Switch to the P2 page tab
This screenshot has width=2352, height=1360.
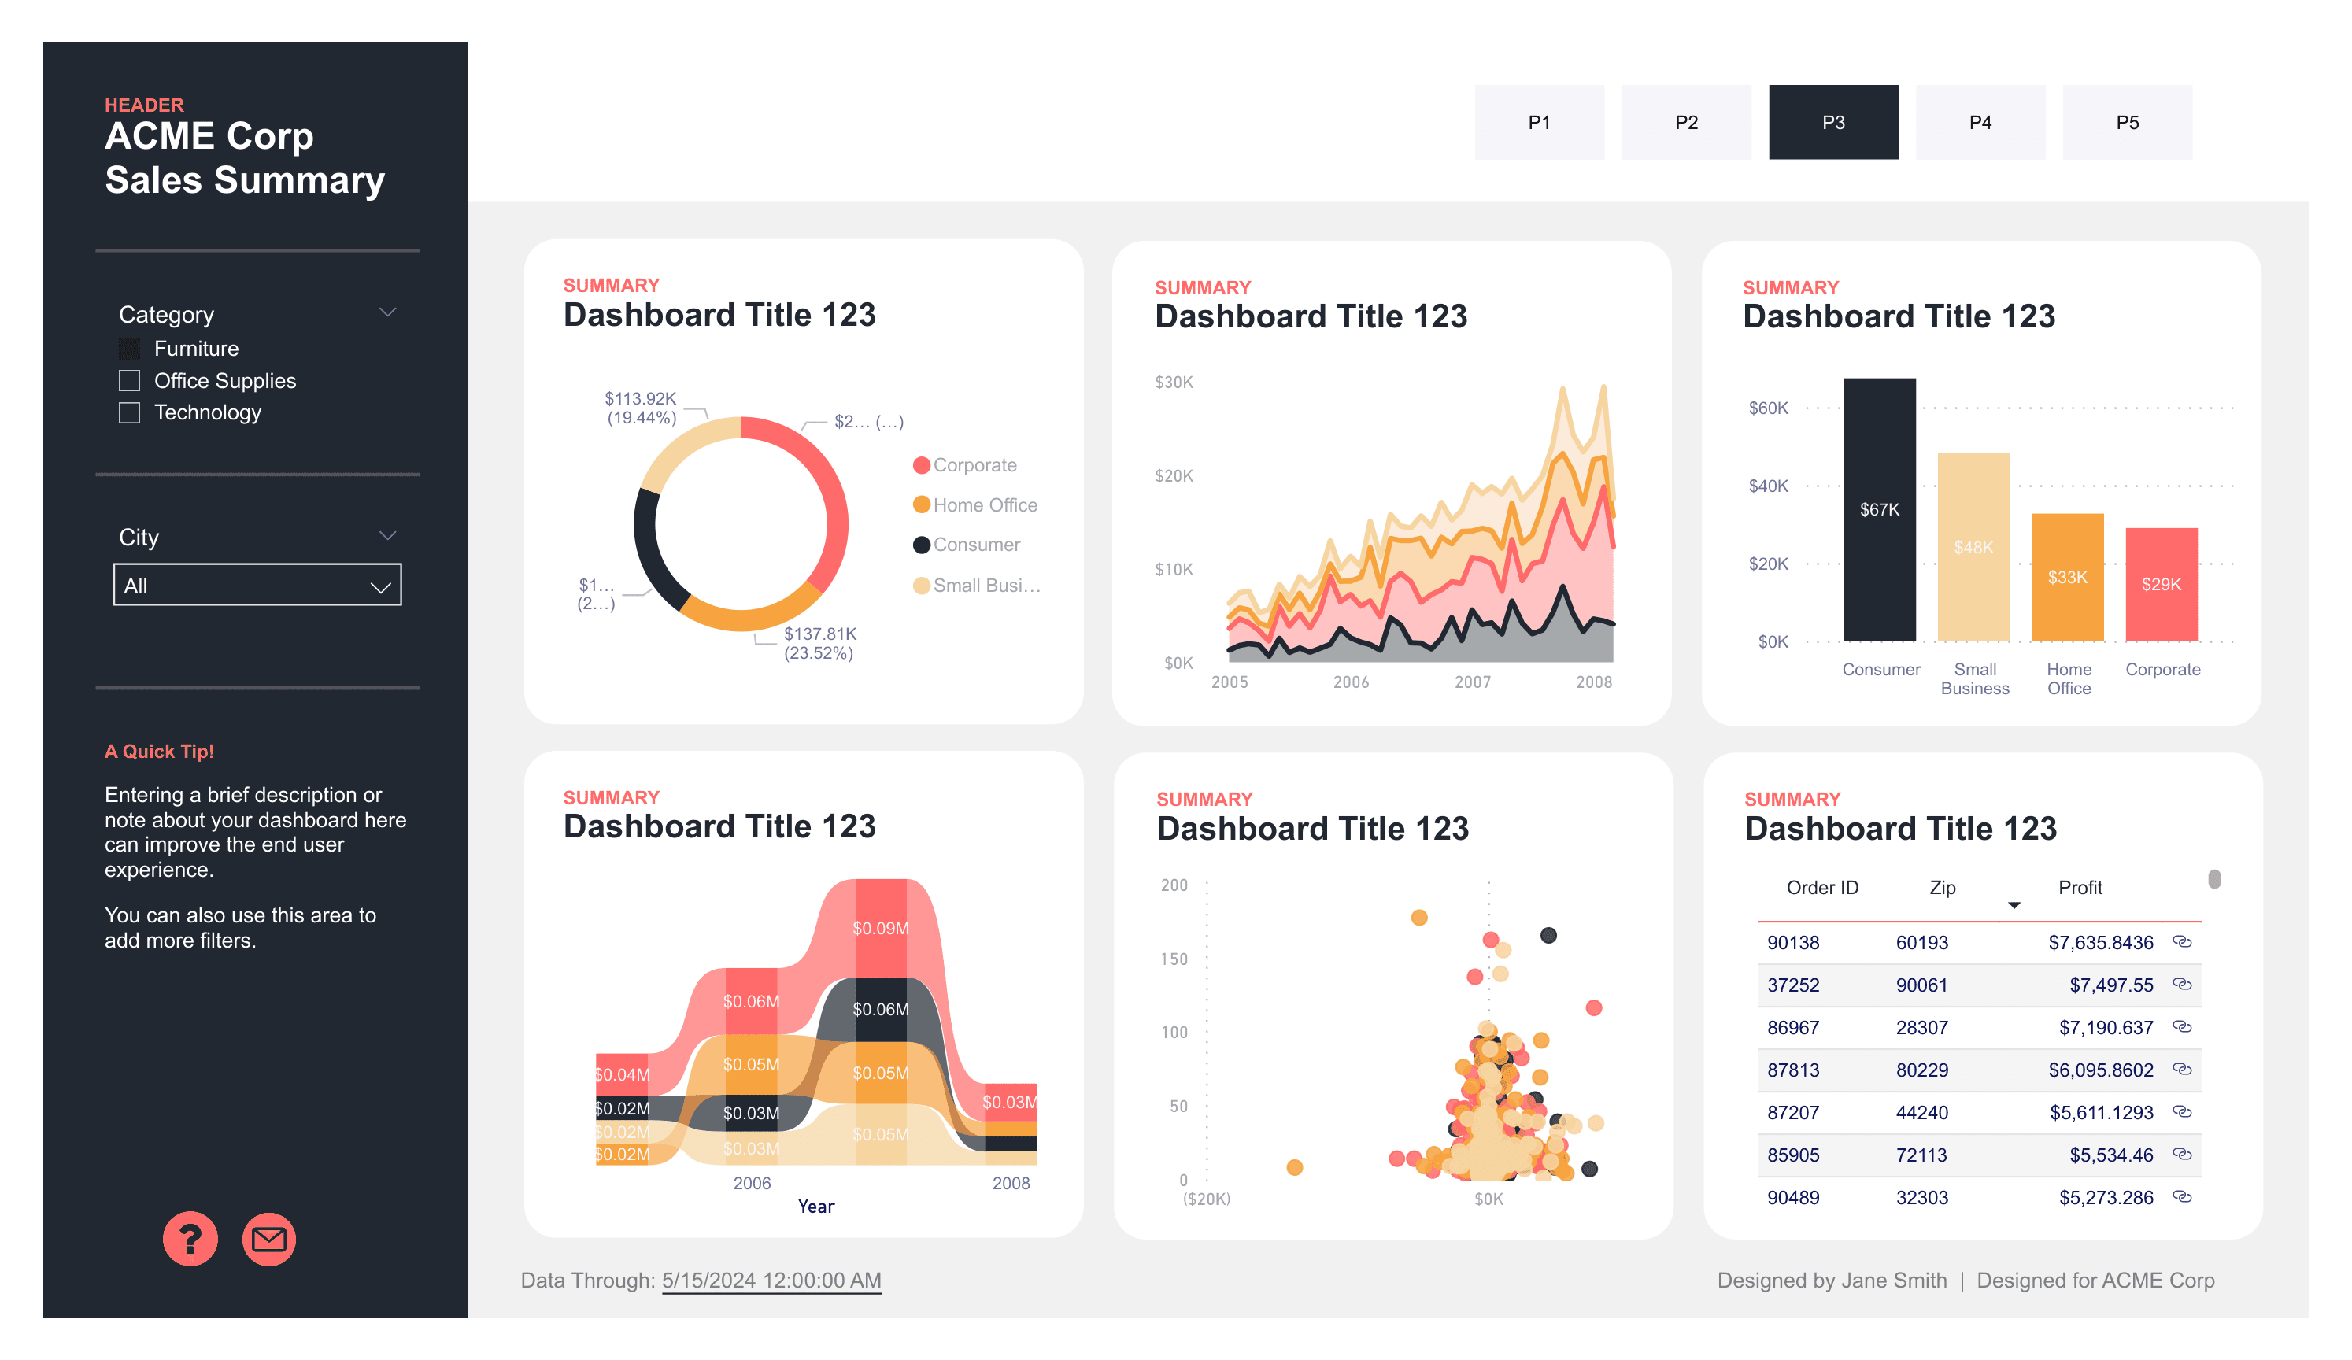pyautogui.click(x=1685, y=122)
